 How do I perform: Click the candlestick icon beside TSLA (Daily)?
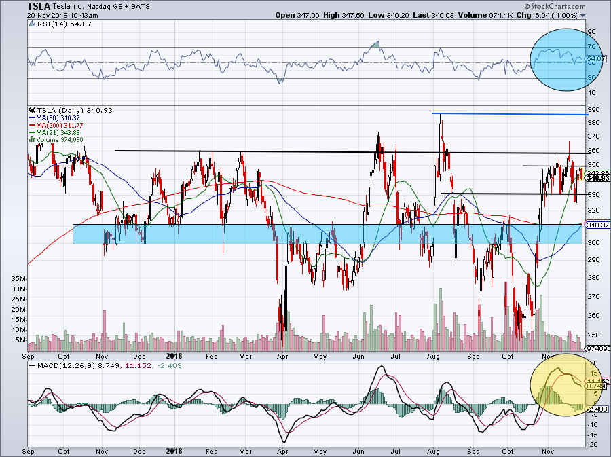click(x=33, y=111)
